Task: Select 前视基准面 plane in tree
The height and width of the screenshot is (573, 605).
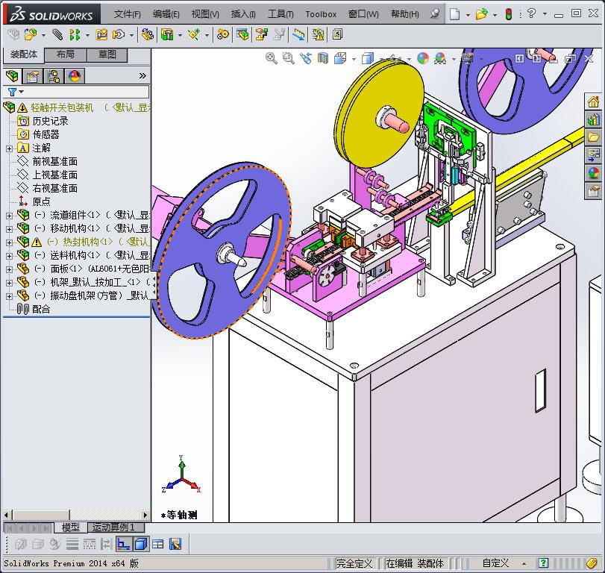Action: click(x=54, y=162)
